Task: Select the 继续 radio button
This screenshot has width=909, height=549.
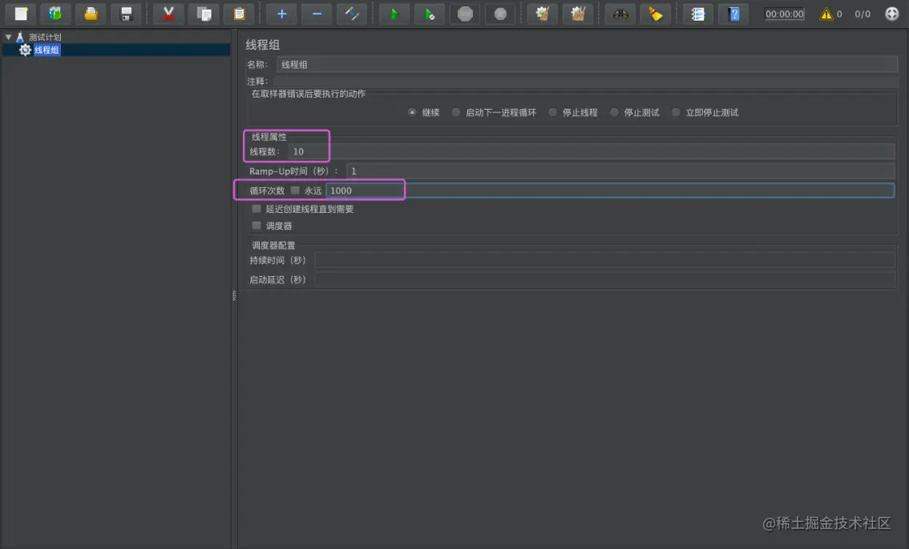Action: [x=411, y=112]
